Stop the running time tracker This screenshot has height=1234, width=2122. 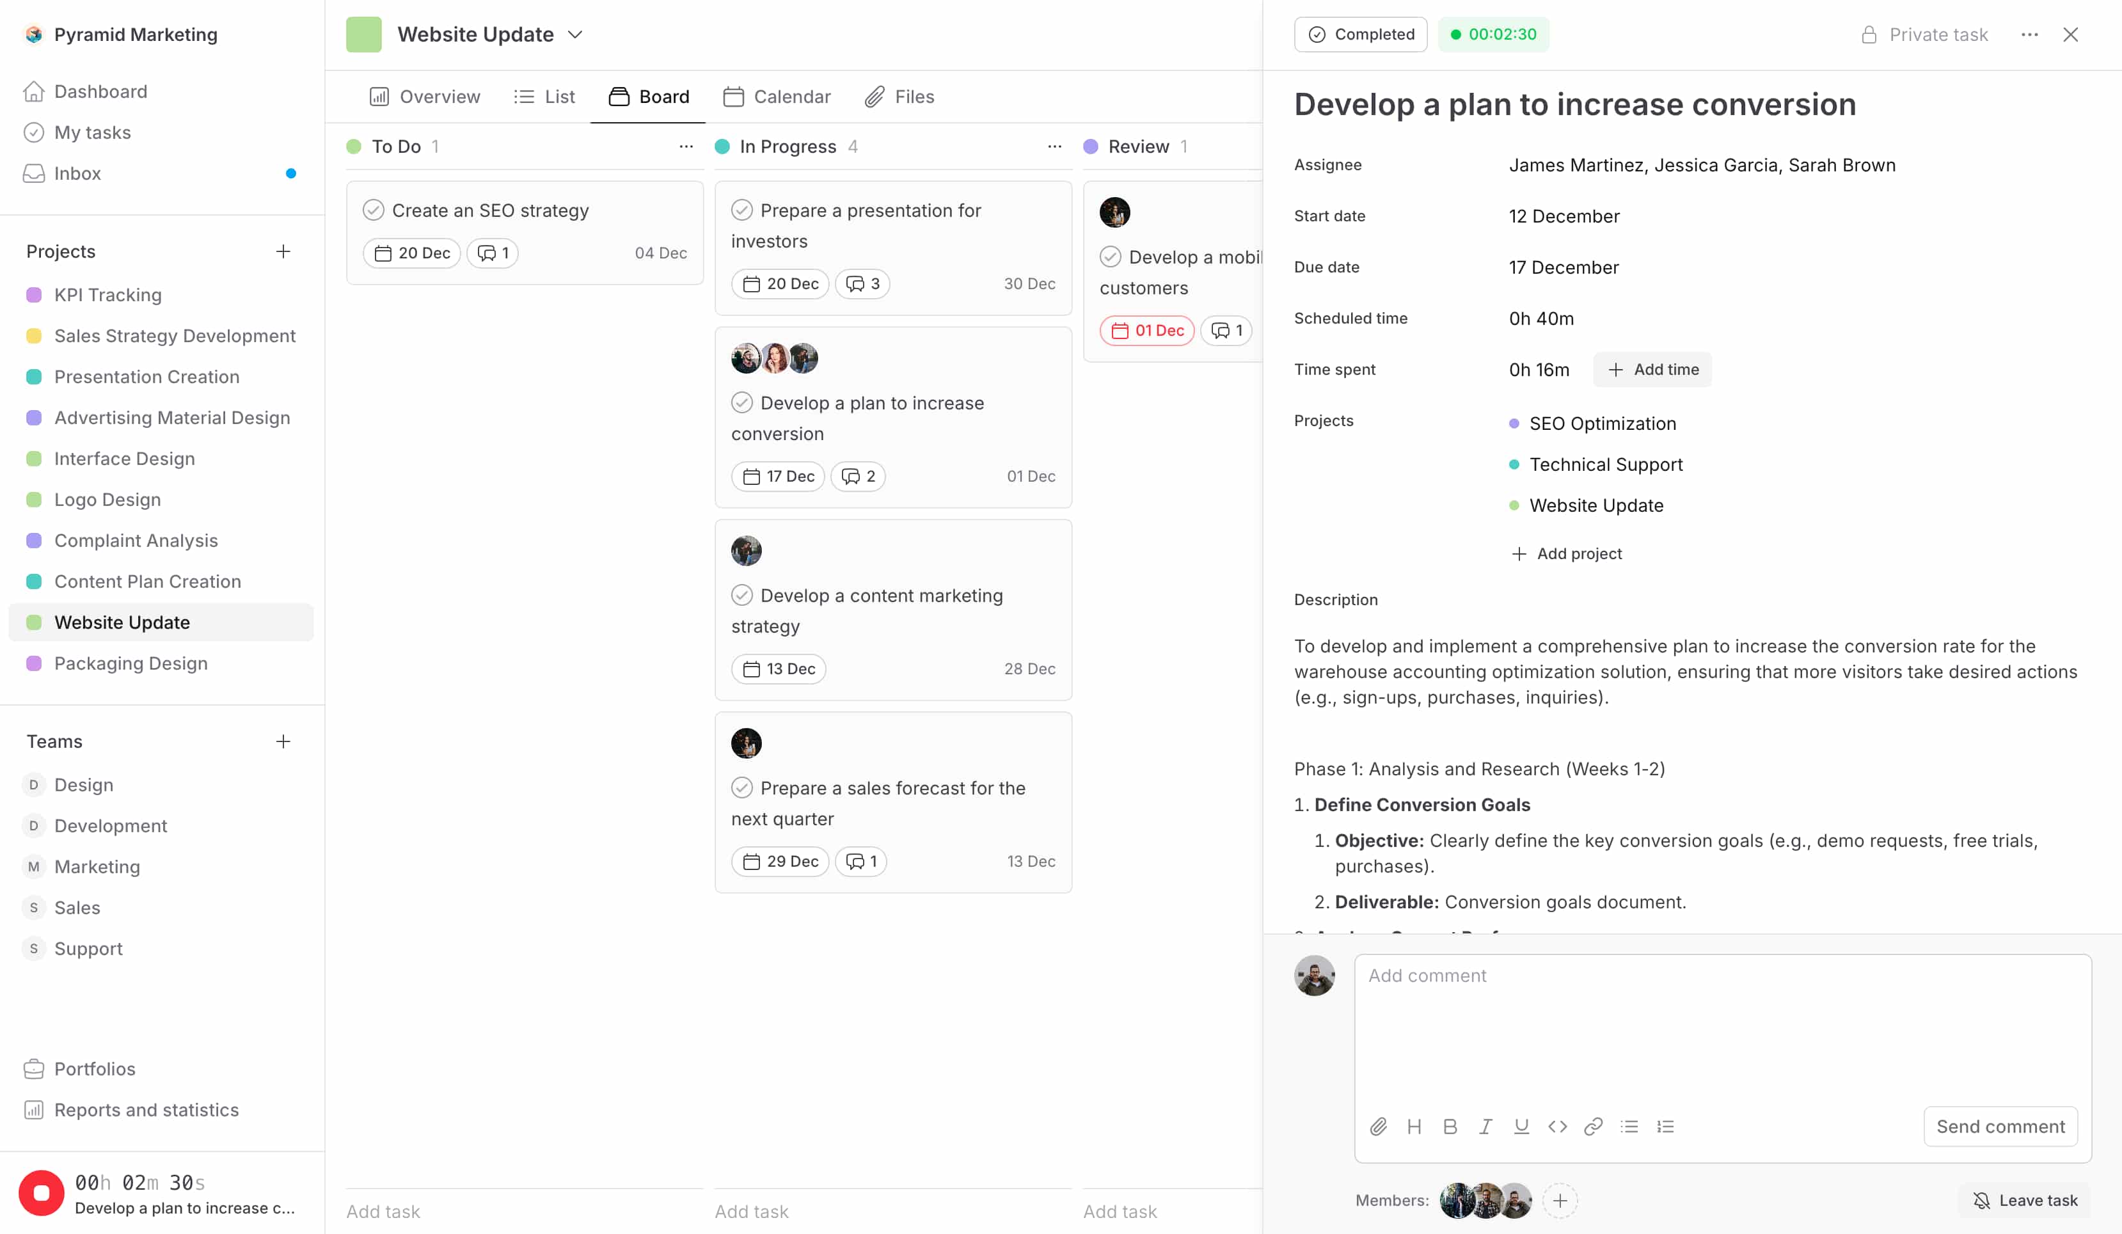point(40,1193)
